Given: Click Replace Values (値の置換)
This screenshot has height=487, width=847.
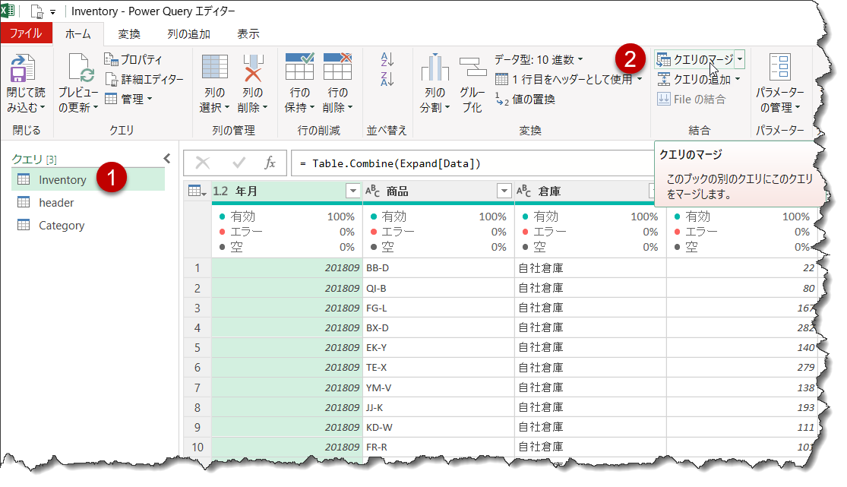Looking at the screenshot, I should click(525, 100).
